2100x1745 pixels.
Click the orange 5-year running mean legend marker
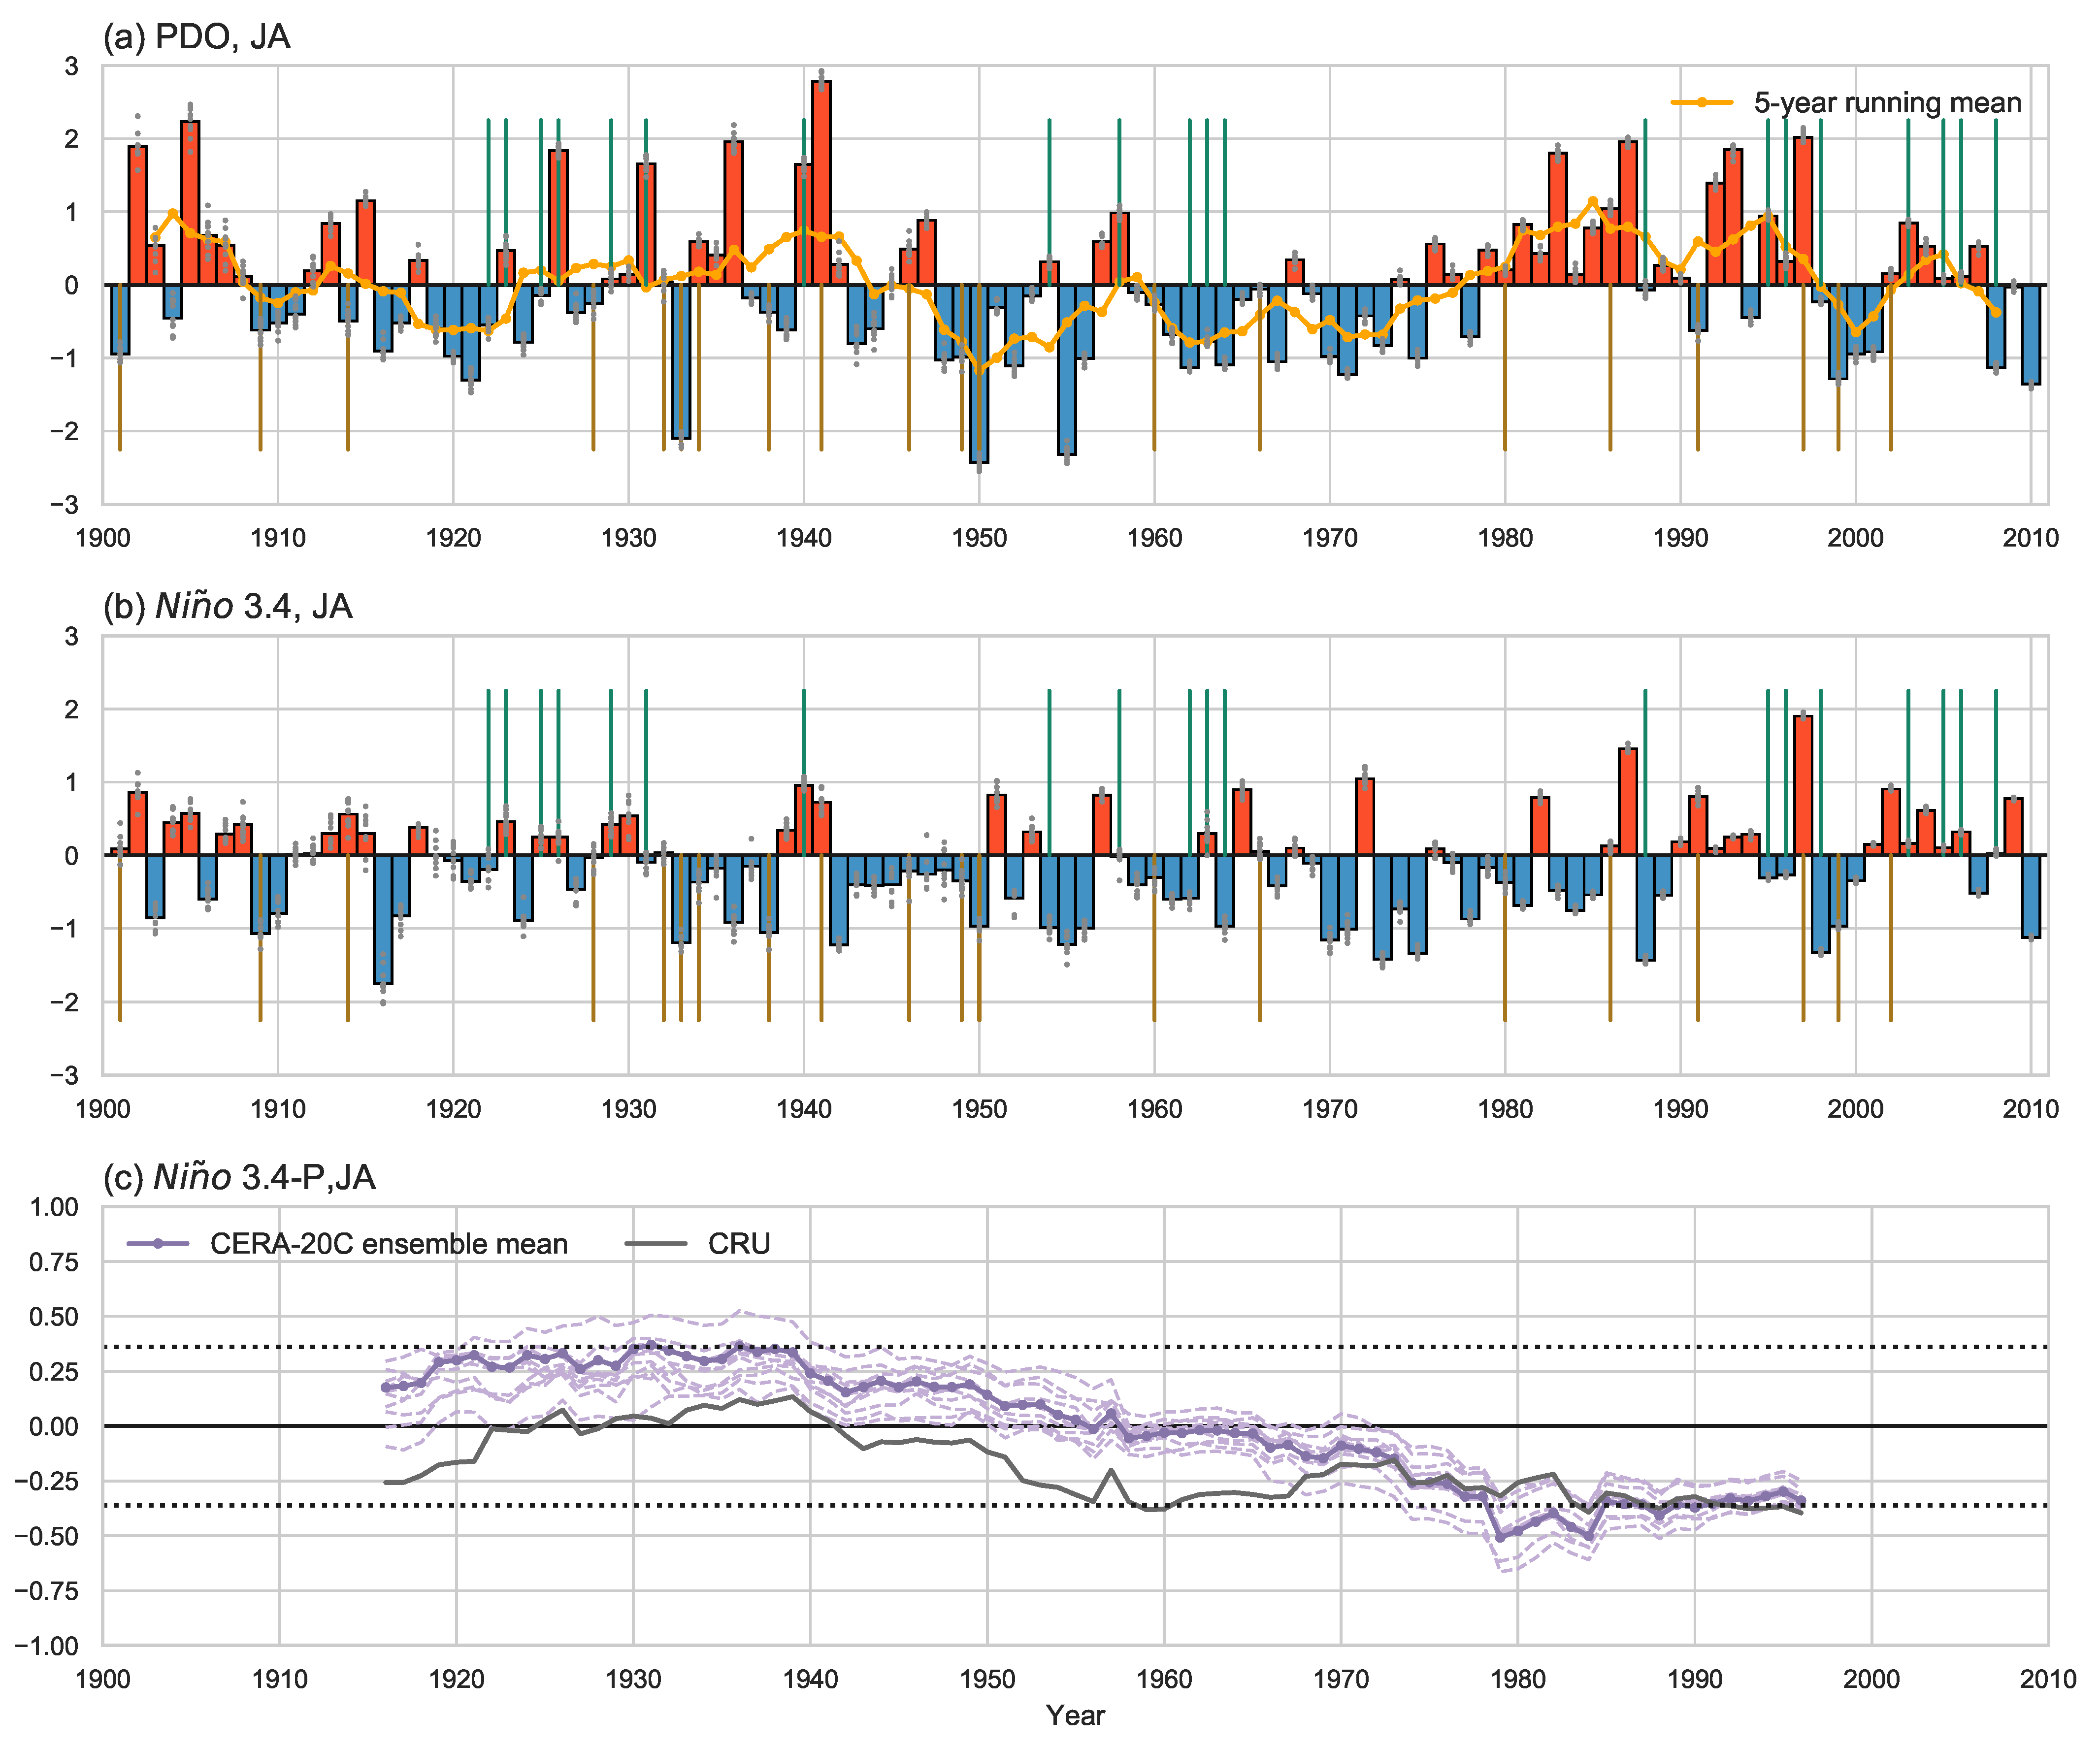click(x=1701, y=102)
